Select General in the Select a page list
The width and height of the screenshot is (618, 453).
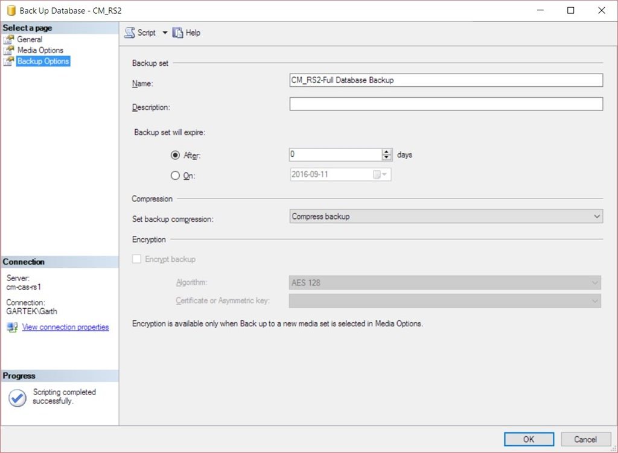tap(31, 39)
